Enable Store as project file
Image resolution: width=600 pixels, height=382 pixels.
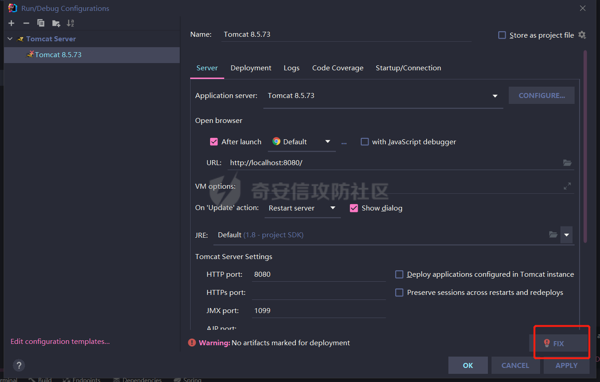point(502,35)
